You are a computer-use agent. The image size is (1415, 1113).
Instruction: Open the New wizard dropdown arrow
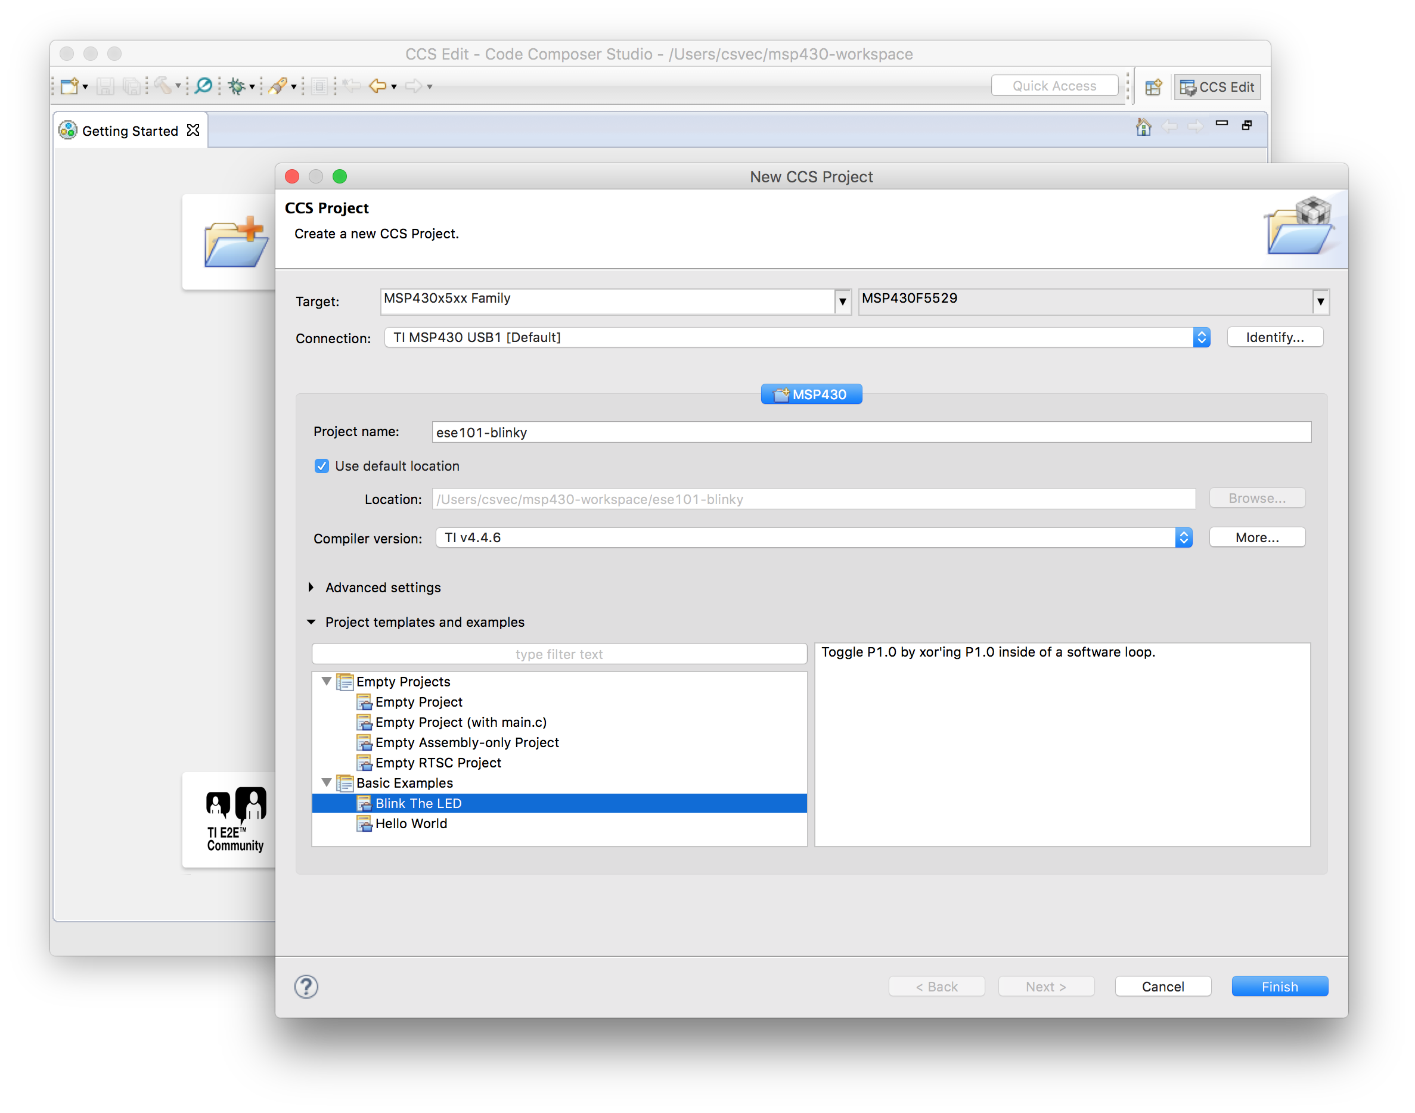[85, 88]
